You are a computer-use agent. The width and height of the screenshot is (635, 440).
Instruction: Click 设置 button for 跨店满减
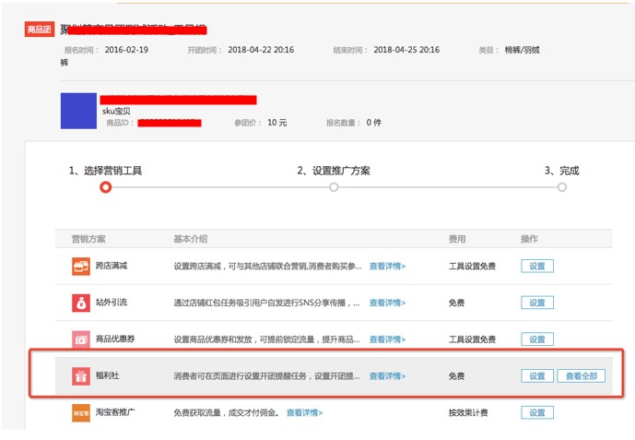click(x=537, y=266)
